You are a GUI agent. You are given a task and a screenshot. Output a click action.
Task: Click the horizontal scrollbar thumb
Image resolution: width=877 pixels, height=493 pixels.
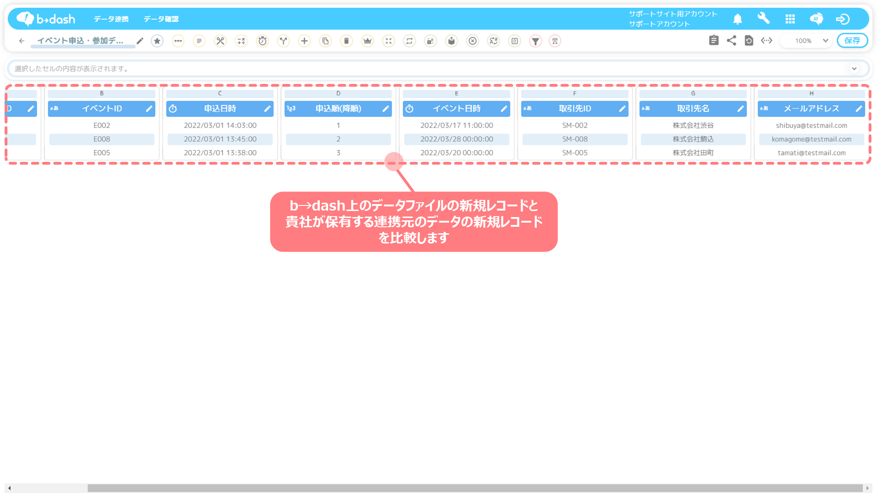tap(475, 488)
